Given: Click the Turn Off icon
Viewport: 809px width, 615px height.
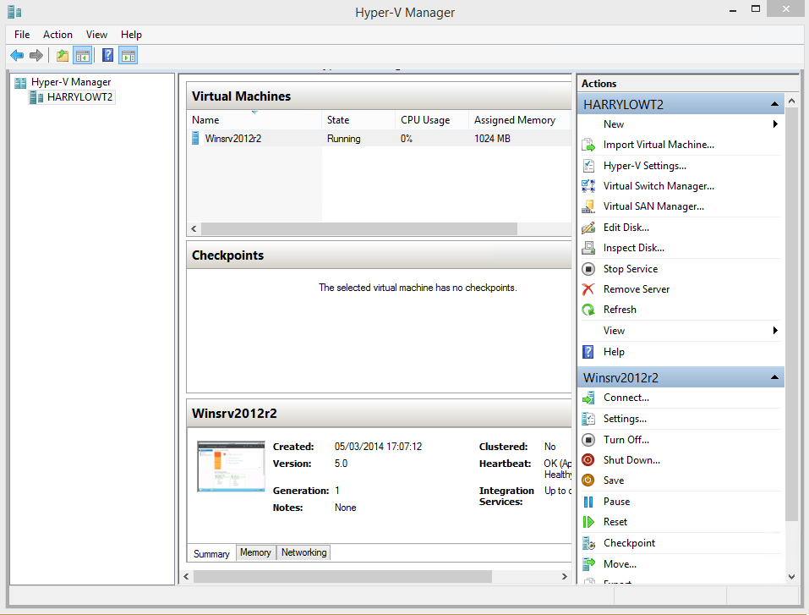Looking at the screenshot, I should (588, 440).
